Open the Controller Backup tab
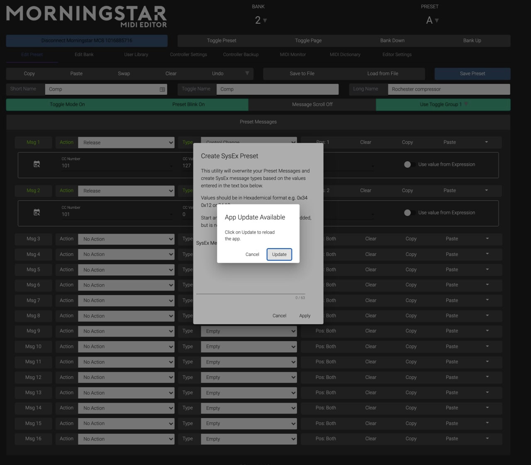The height and width of the screenshot is (465, 531). (241, 54)
